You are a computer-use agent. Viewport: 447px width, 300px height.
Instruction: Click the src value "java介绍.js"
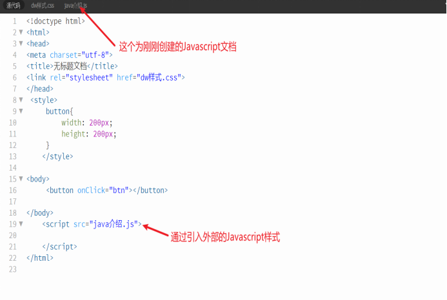[114, 224]
